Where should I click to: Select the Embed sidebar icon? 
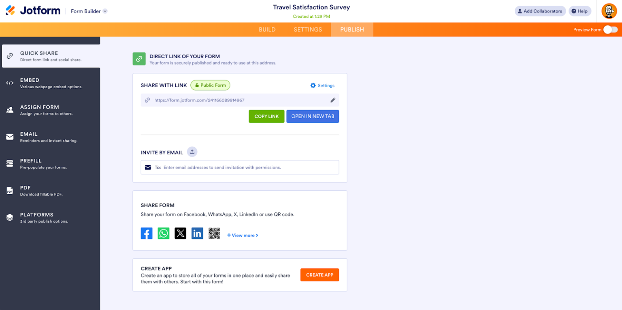click(x=10, y=83)
